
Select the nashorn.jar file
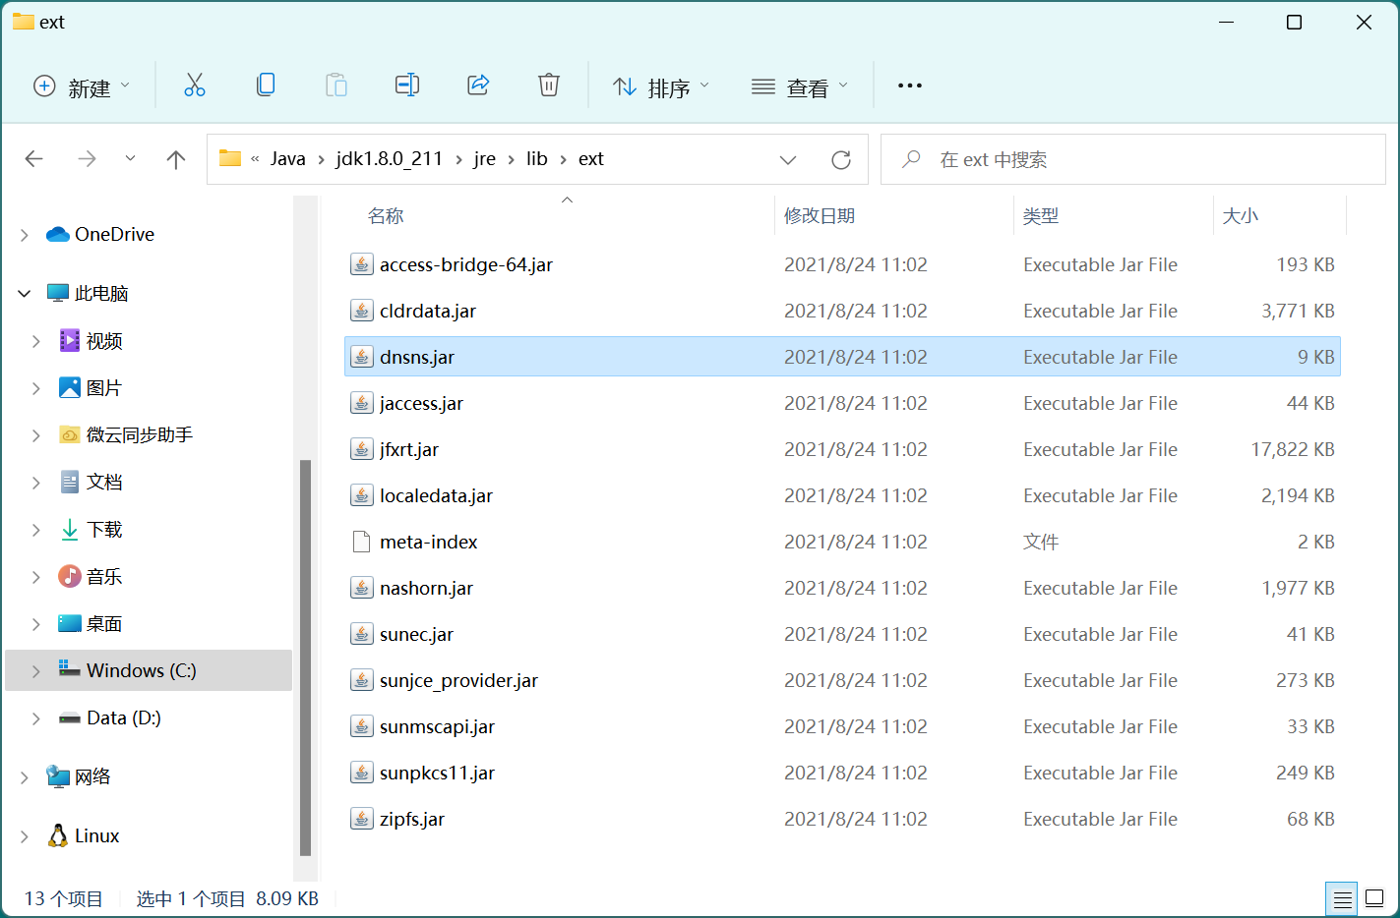(x=842, y=588)
